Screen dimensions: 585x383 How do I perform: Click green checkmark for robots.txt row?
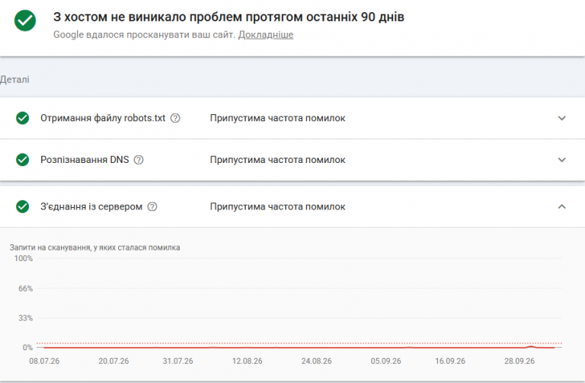tap(22, 118)
